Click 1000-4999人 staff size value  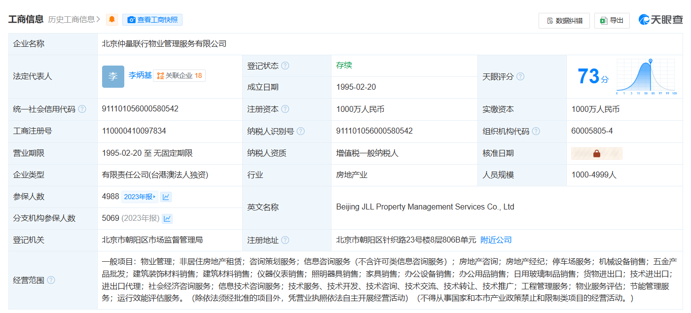click(x=594, y=175)
